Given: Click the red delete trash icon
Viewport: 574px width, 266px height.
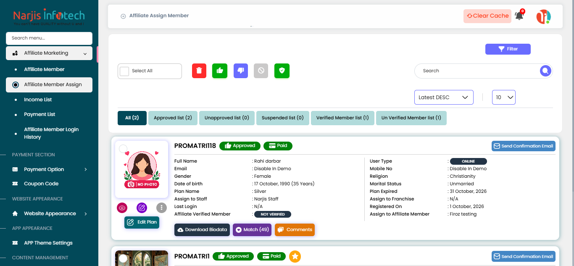Looking at the screenshot, I should point(199,71).
